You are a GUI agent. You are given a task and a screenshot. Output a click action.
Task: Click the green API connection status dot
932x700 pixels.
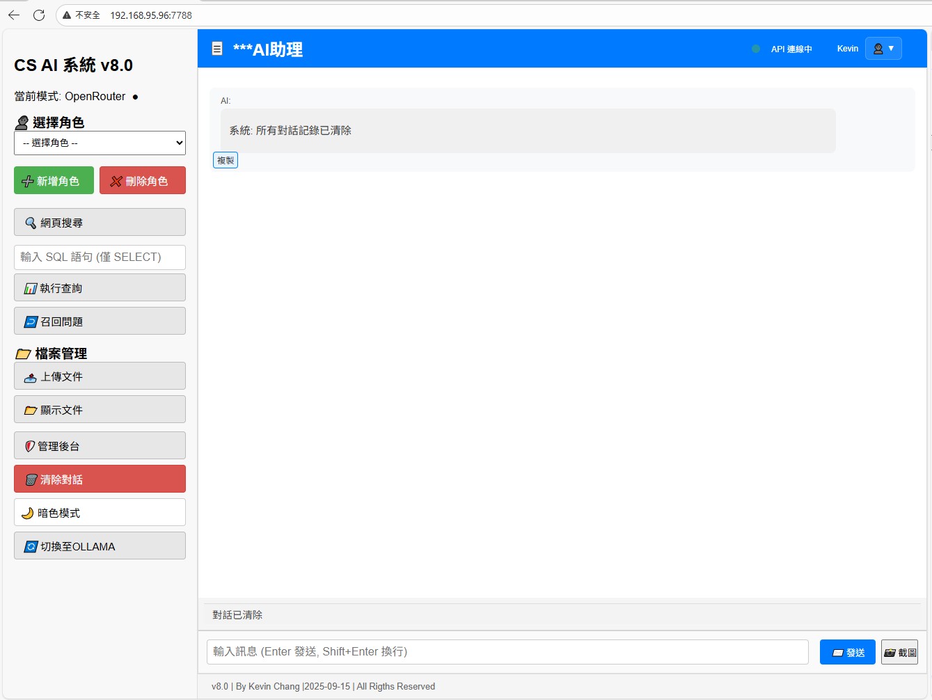pos(756,49)
